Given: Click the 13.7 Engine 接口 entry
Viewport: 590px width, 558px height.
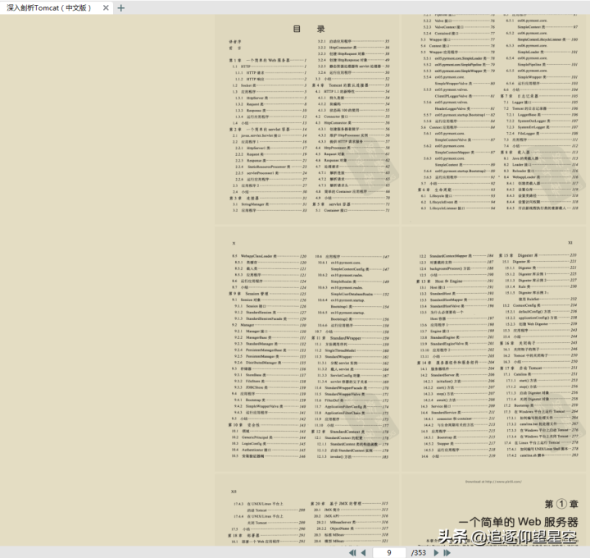Looking at the screenshot, I should pos(456,331).
